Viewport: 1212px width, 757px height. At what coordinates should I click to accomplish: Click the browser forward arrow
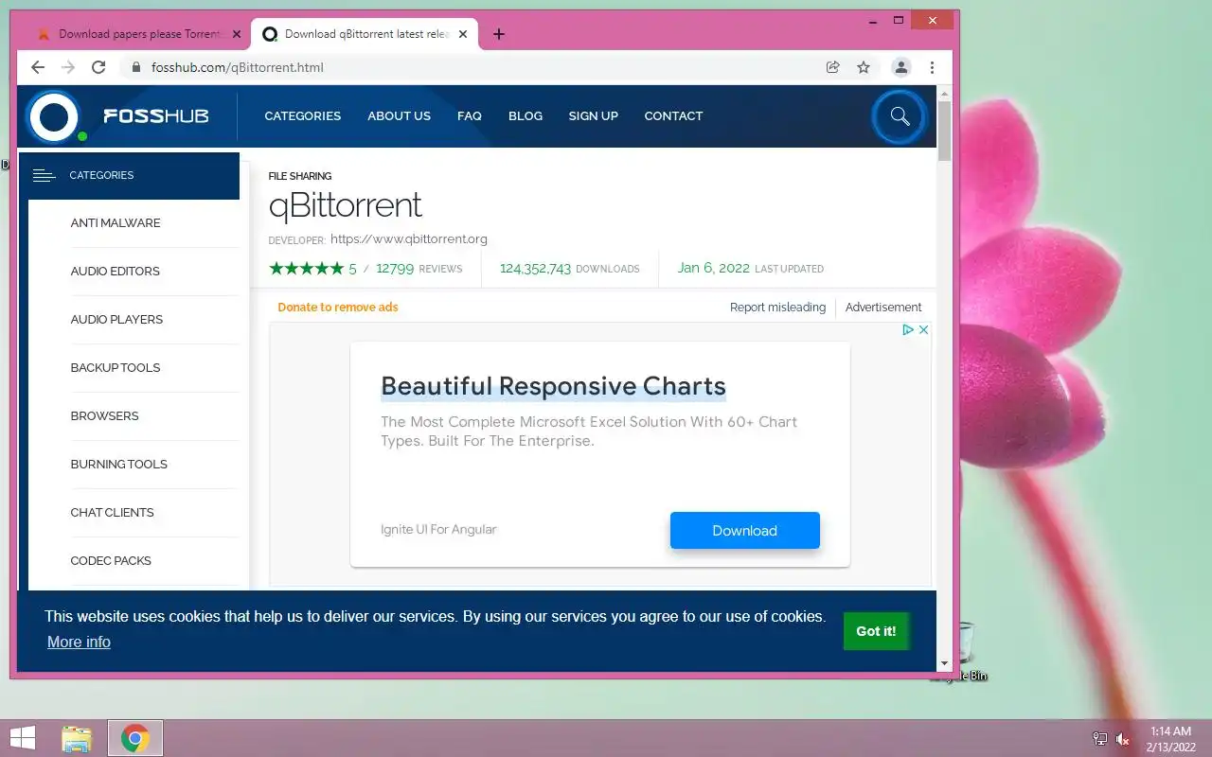(68, 67)
